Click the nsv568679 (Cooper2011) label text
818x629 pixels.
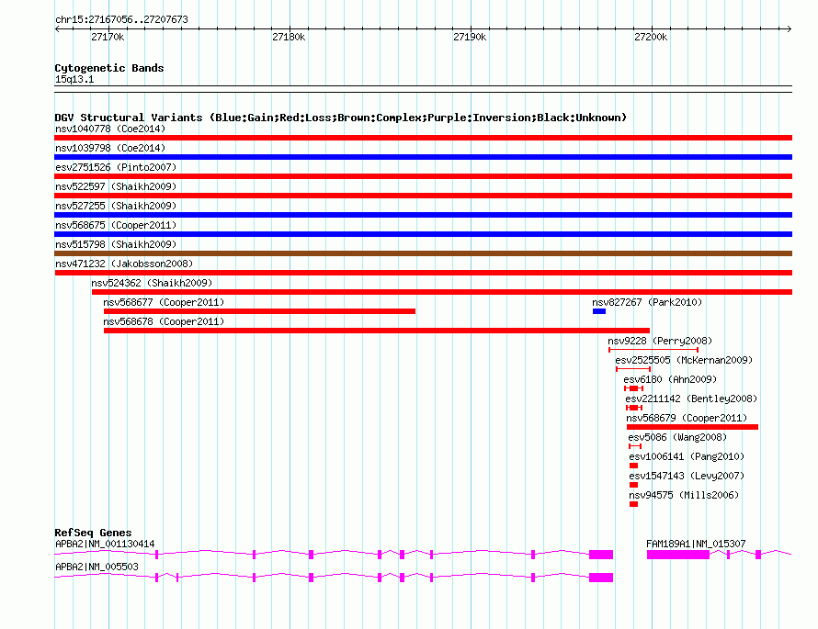coord(687,418)
